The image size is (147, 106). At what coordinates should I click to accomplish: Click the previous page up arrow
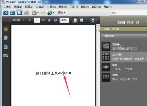point(23,20)
